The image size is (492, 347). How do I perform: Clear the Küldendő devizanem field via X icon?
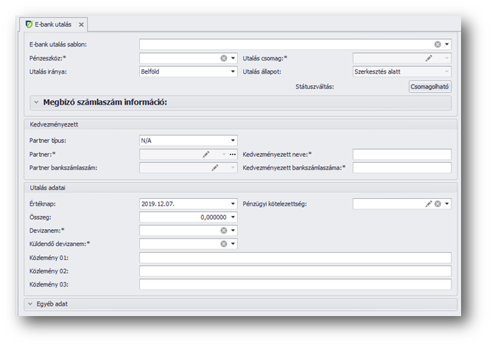tap(224, 244)
